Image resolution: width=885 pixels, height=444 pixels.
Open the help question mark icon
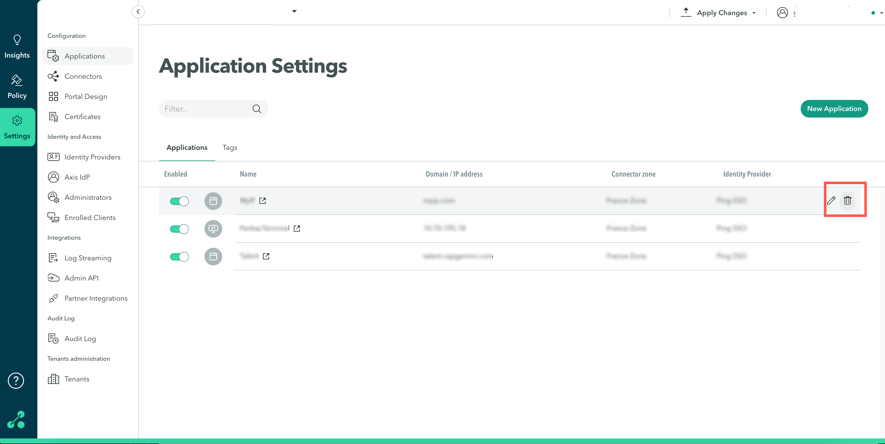point(16,380)
